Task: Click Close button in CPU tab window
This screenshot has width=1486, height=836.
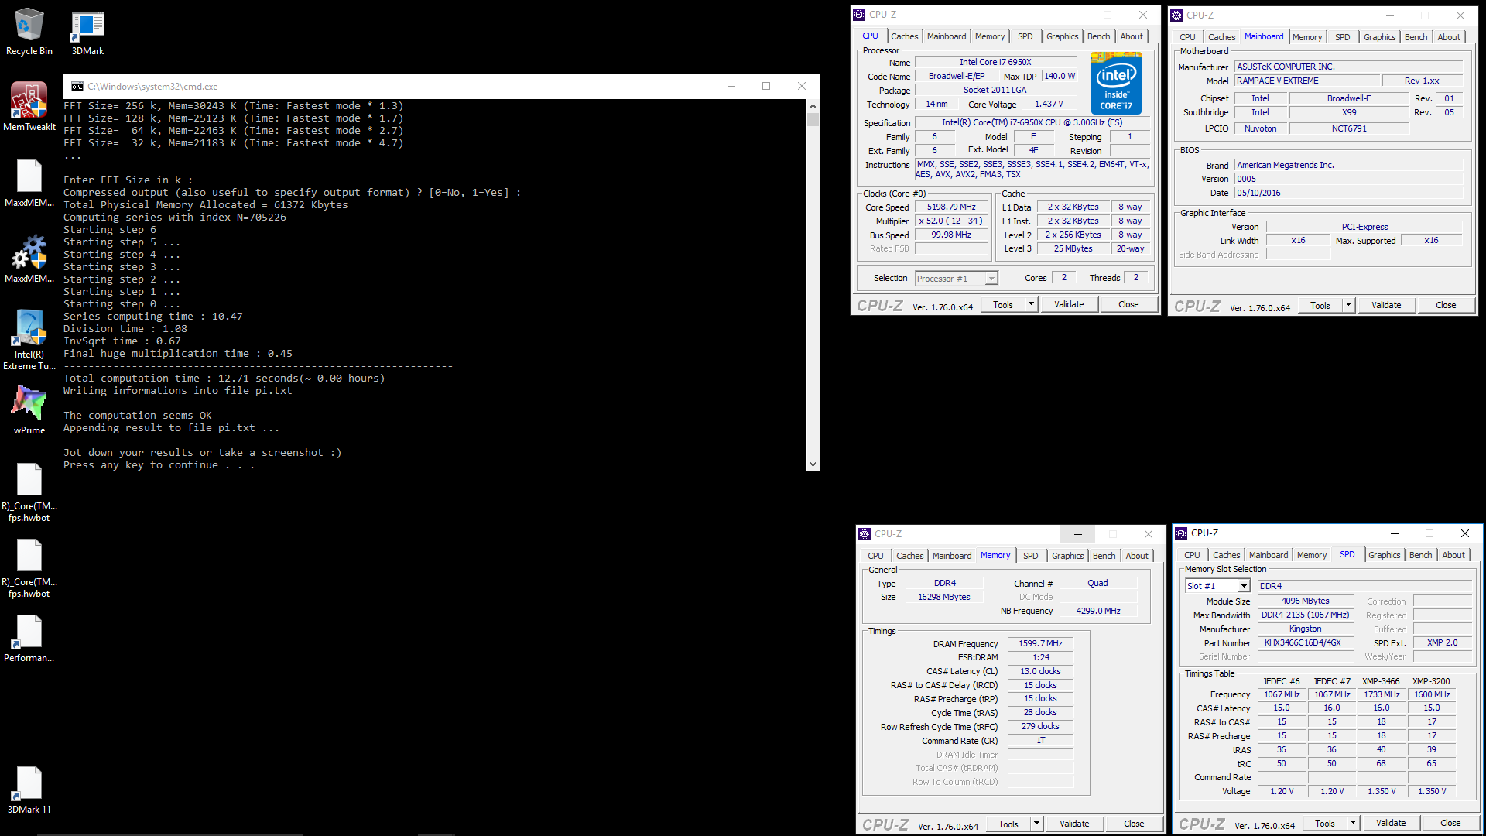Action: (x=1128, y=305)
